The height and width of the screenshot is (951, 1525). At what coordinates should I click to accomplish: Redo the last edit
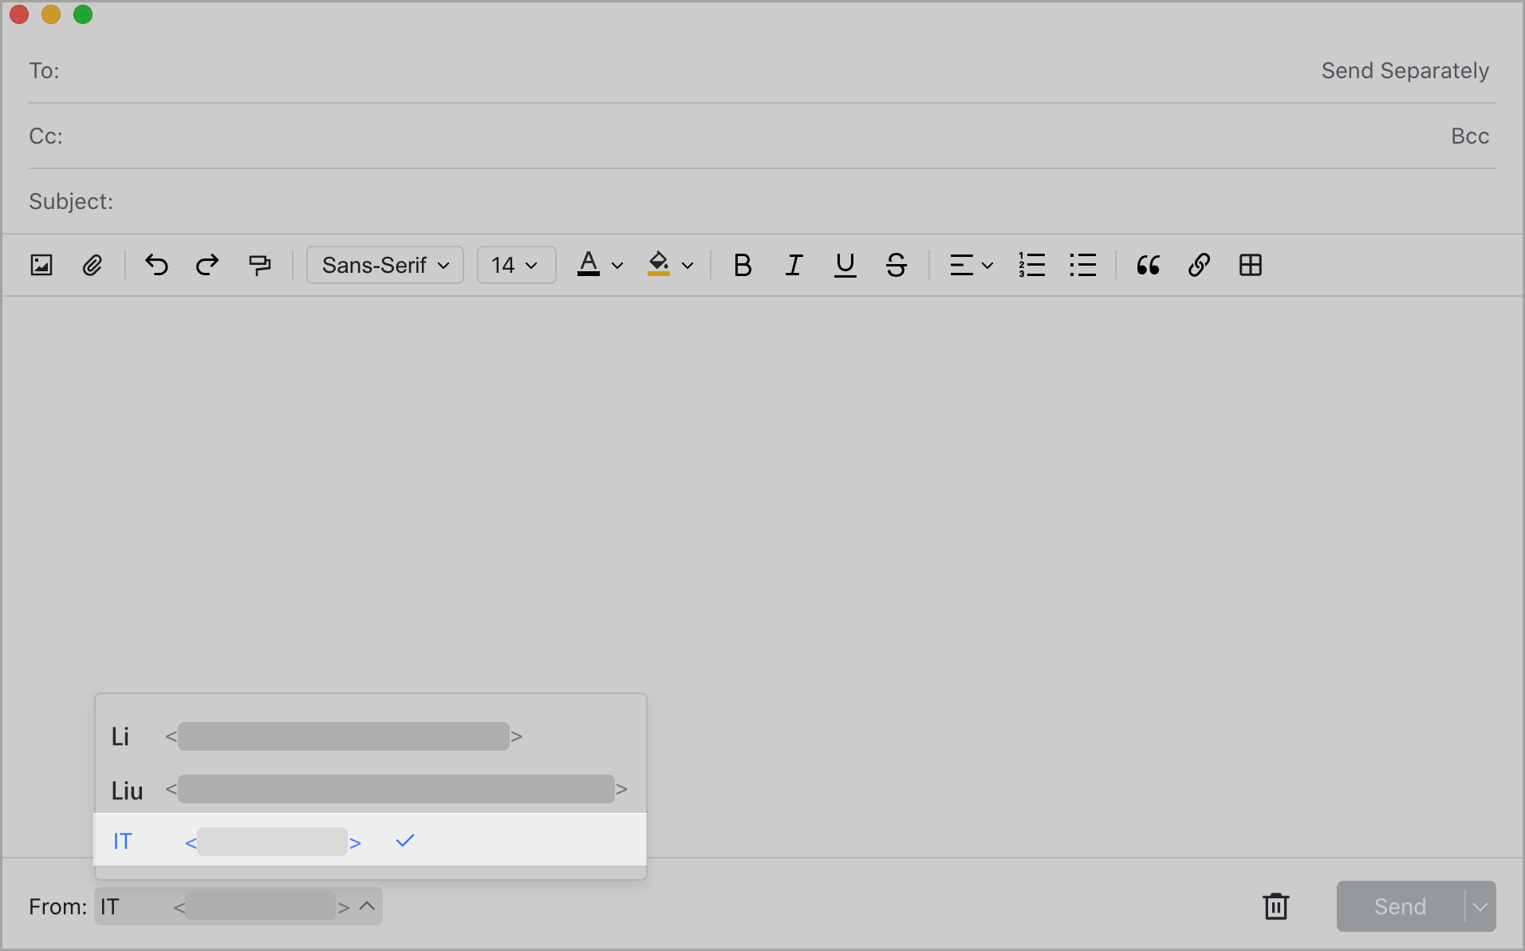coord(207,265)
